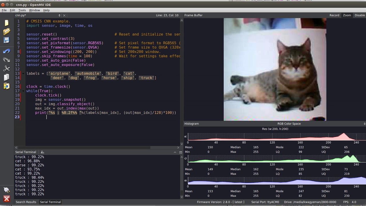Viewport: 366px width, 206px height.
Task: Collapse the while loop fold at line 17
Action: (x=23, y=91)
